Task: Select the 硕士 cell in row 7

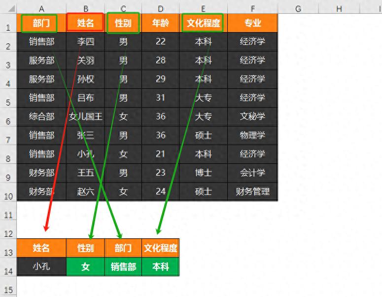Action: pyautogui.click(x=203, y=136)
